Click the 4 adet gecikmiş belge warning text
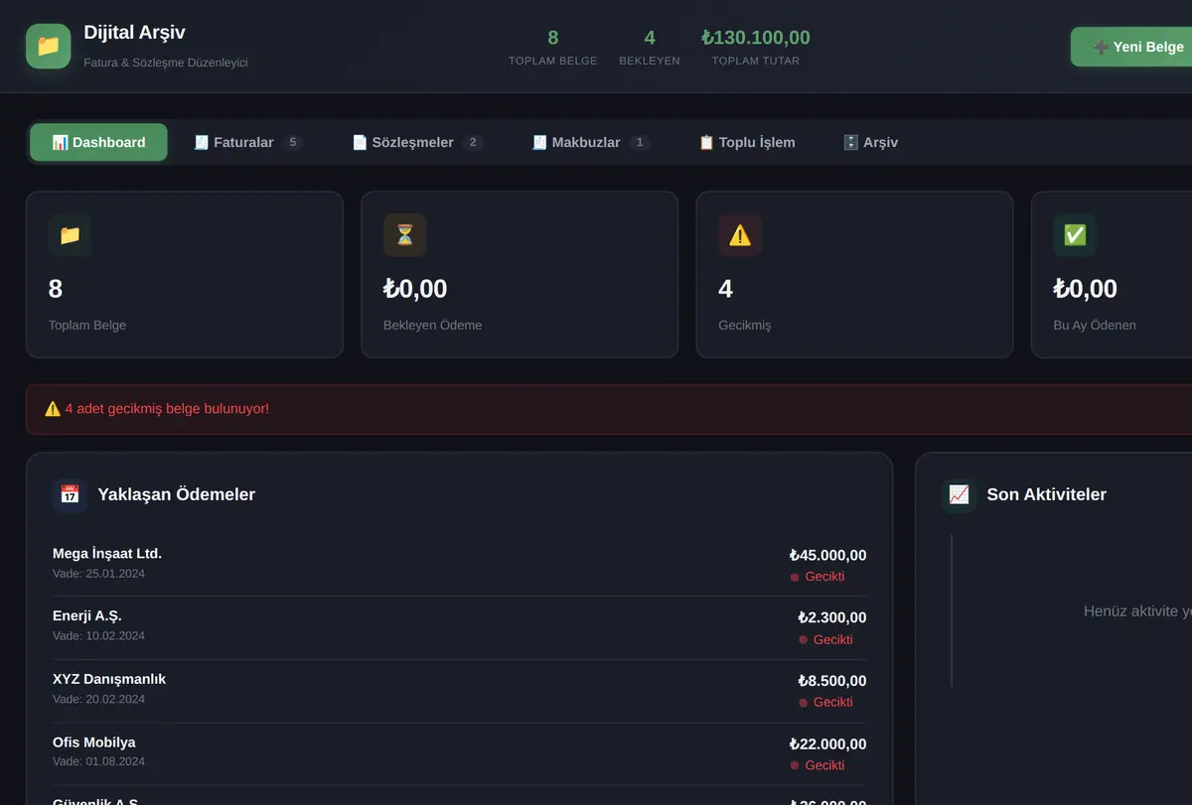 167,408
